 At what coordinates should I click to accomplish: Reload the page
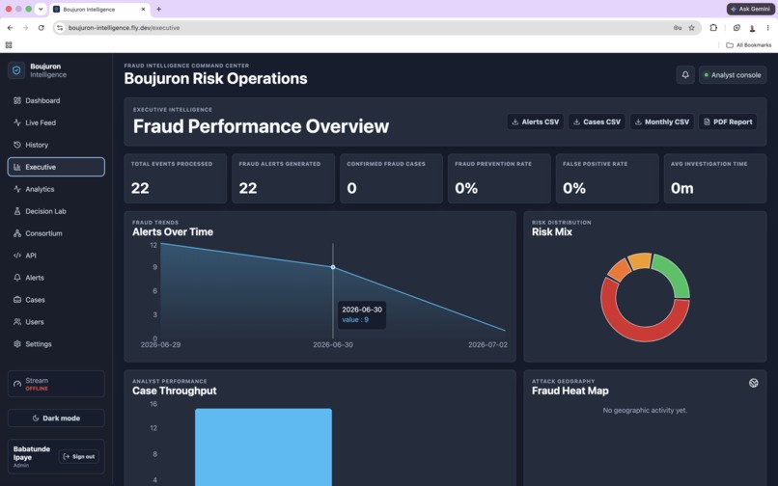point(42,28)
